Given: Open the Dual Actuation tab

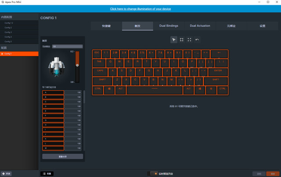Looking at the screenshot, I should pos(200,26).
